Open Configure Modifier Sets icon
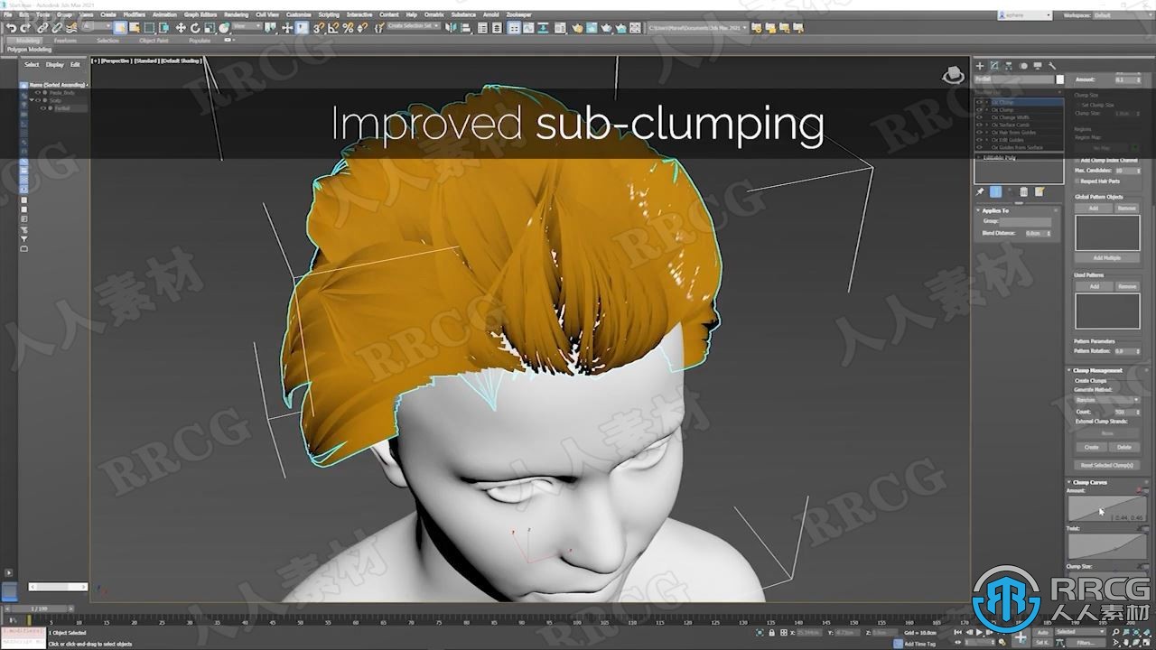Image resolution: width=1156 pixels, height=650 pixels. (1039, 191)
